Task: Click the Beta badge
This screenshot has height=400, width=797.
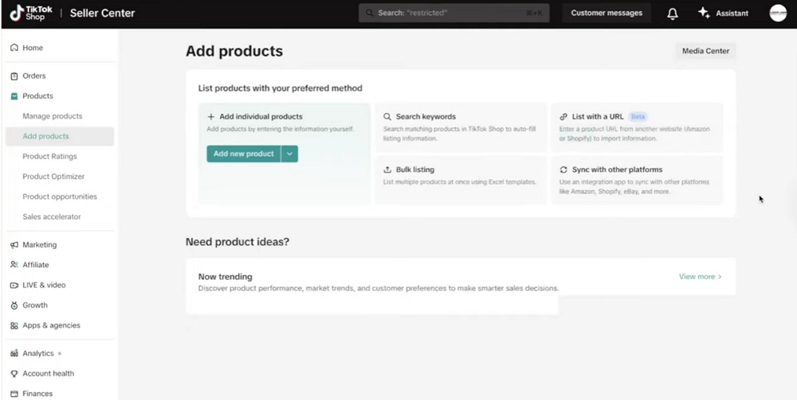Action: click(638, 117)
